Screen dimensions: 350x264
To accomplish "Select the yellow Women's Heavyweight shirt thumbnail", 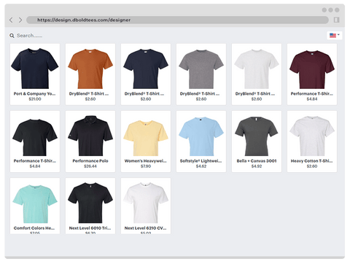I will 146,138.
